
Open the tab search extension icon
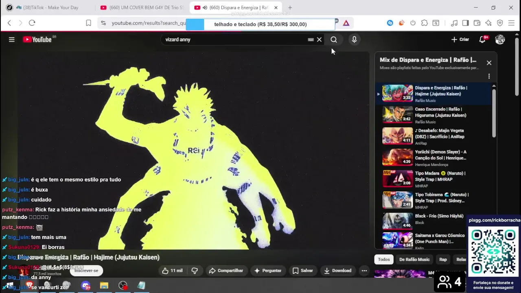click(436, 23)
